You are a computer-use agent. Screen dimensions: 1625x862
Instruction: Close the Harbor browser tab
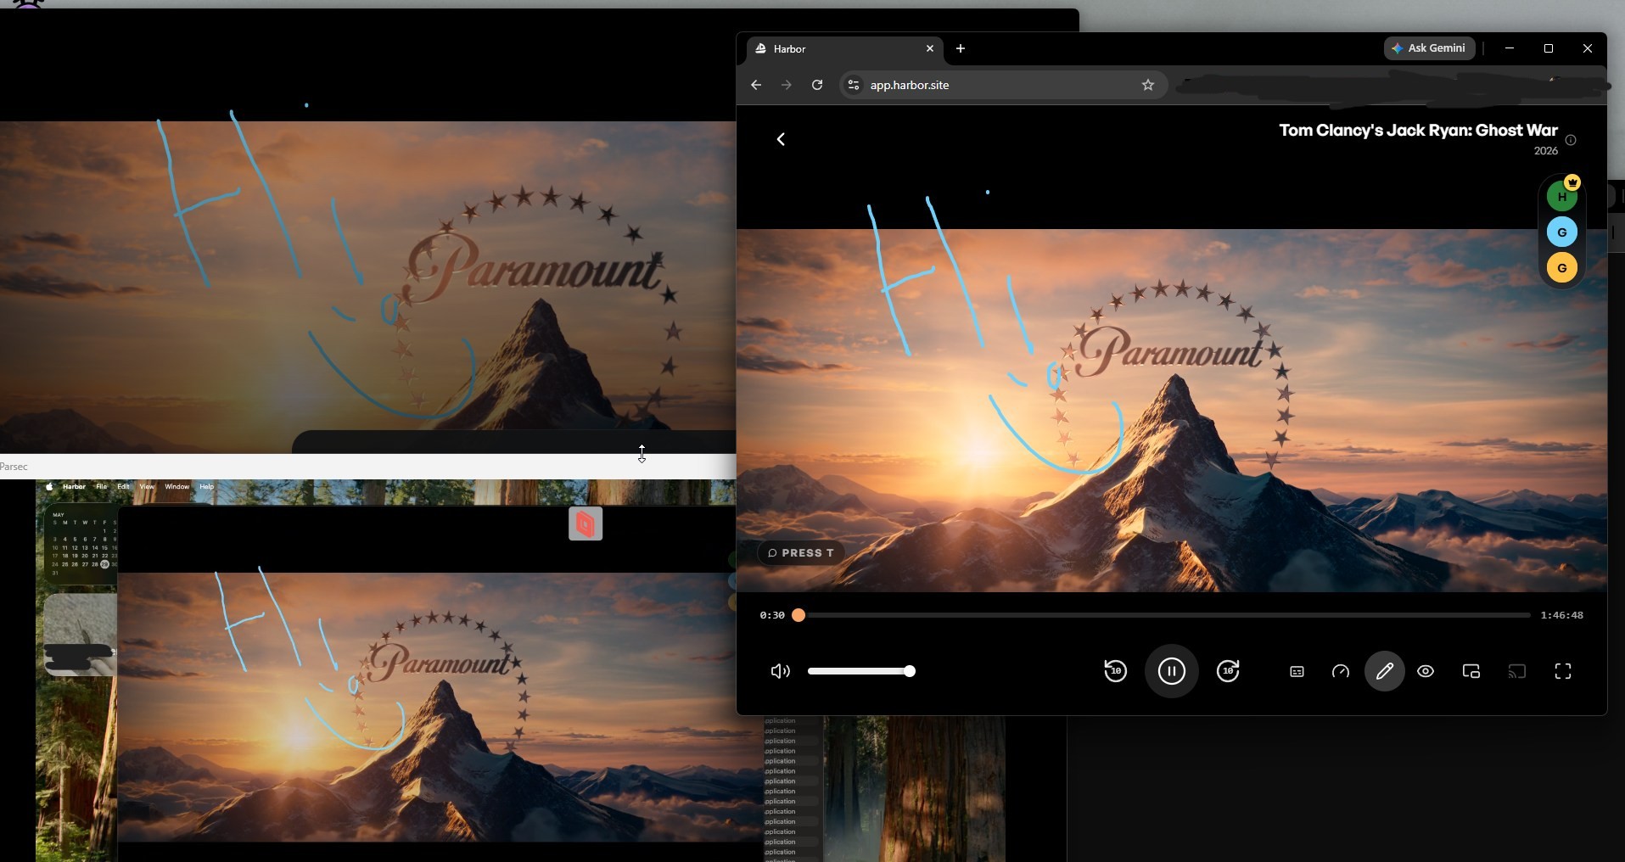point(929,48)
